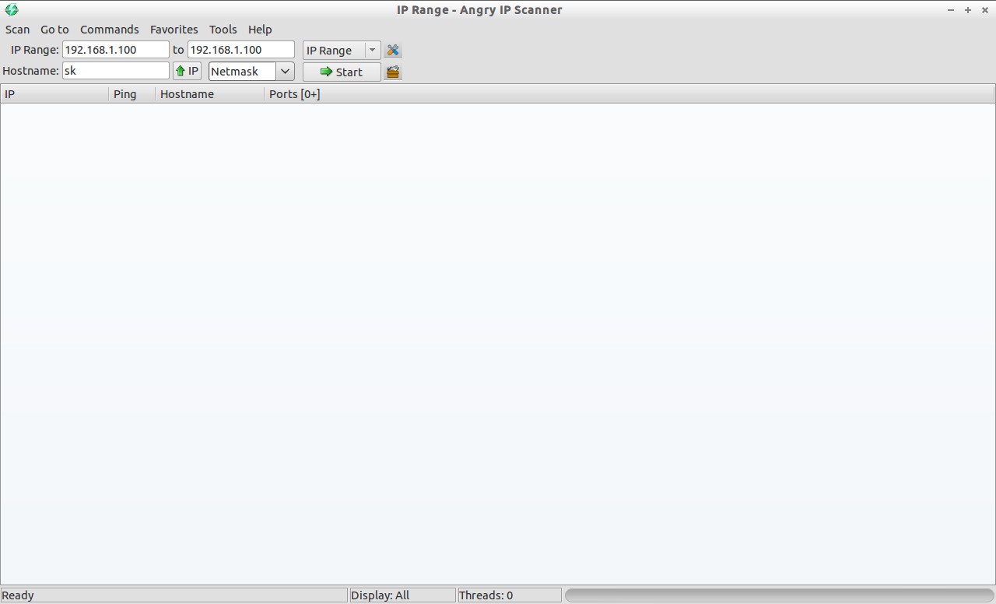Click the scan progress bar

click(779, 595)
